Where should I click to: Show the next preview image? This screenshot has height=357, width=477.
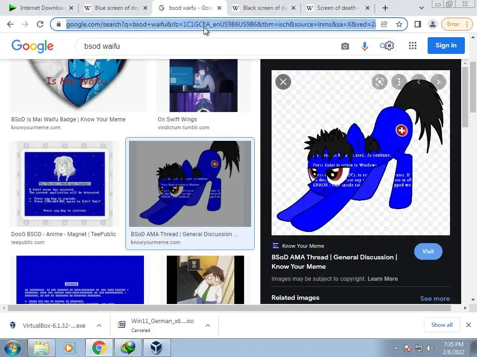(x=438, y=82)
